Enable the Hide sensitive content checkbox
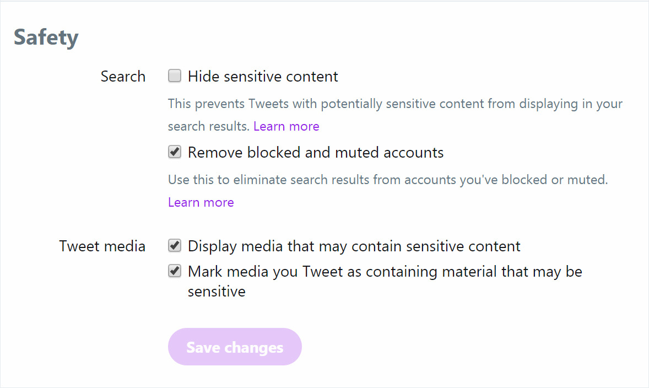649x388 pixels. coord(175,76)
